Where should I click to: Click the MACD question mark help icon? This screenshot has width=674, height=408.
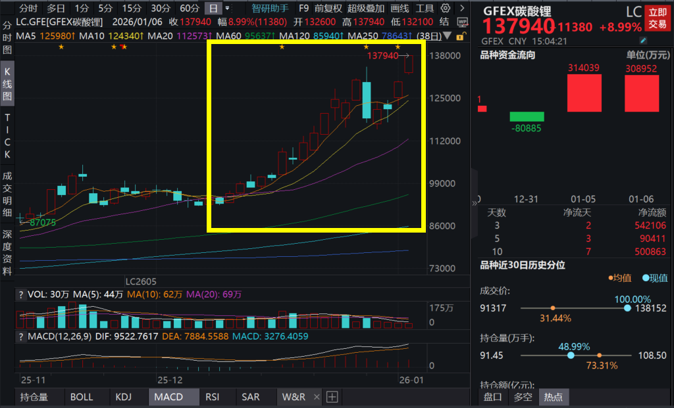21,337
